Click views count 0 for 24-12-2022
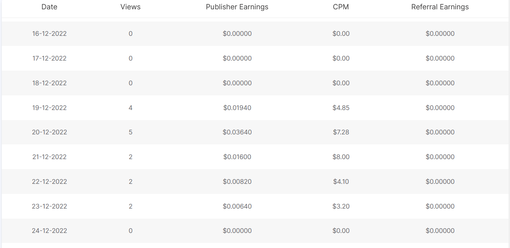The width and height of the screenshot is (510, 248). [130, 231]
